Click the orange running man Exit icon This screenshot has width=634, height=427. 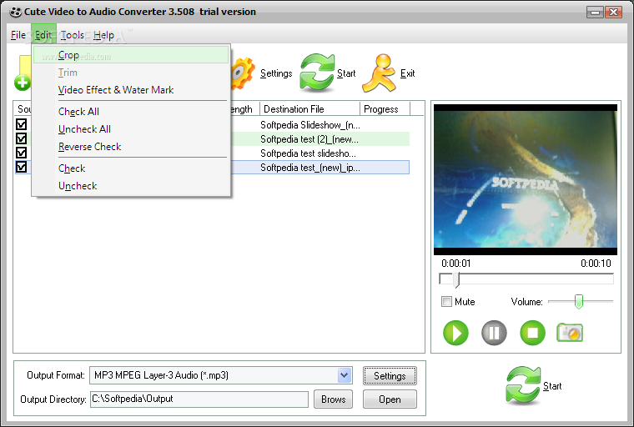379,73
